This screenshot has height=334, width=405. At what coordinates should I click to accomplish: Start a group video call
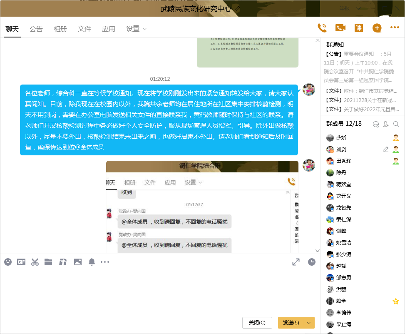click(340, 28)
